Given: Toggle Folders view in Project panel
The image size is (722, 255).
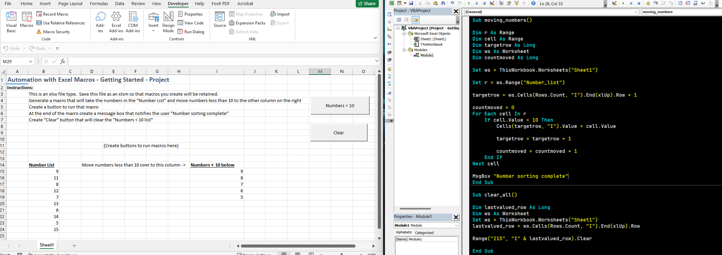Looking at the screenshot, I should pyautogui.click(x=416, y=20).
